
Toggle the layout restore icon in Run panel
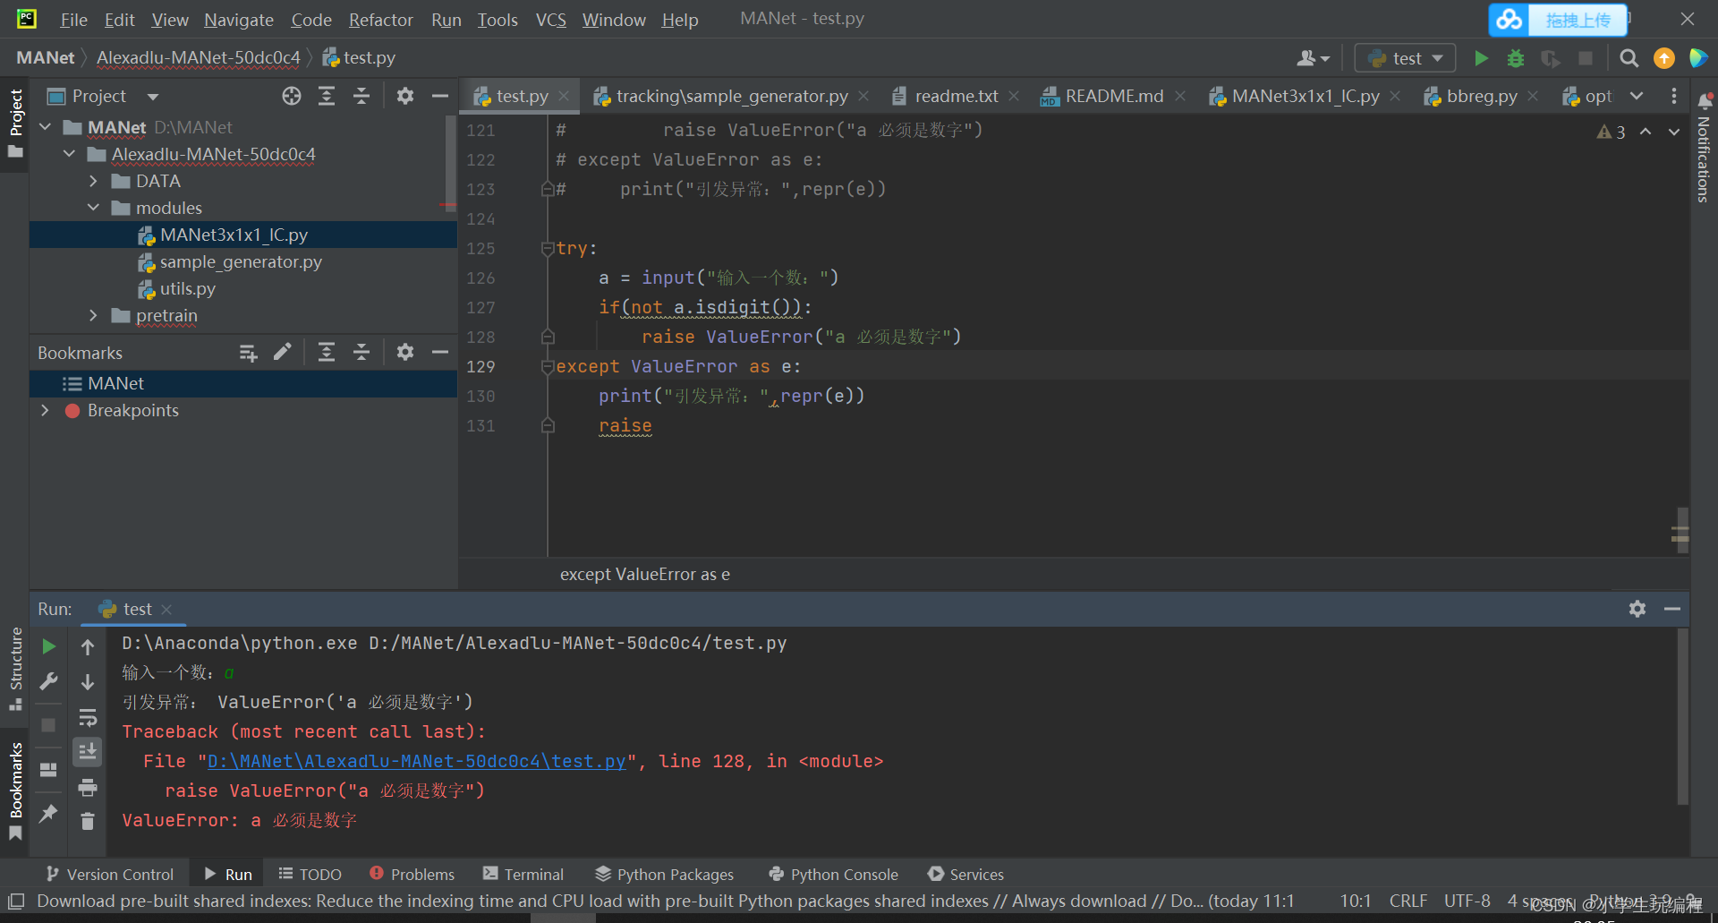49,770
